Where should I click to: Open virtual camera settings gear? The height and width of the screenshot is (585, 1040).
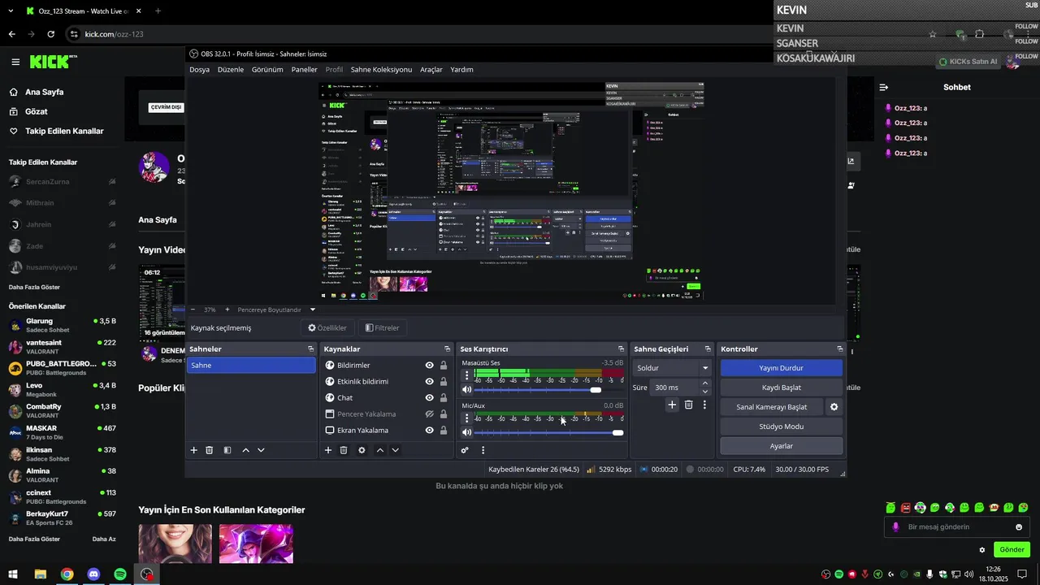coord(834,407)
